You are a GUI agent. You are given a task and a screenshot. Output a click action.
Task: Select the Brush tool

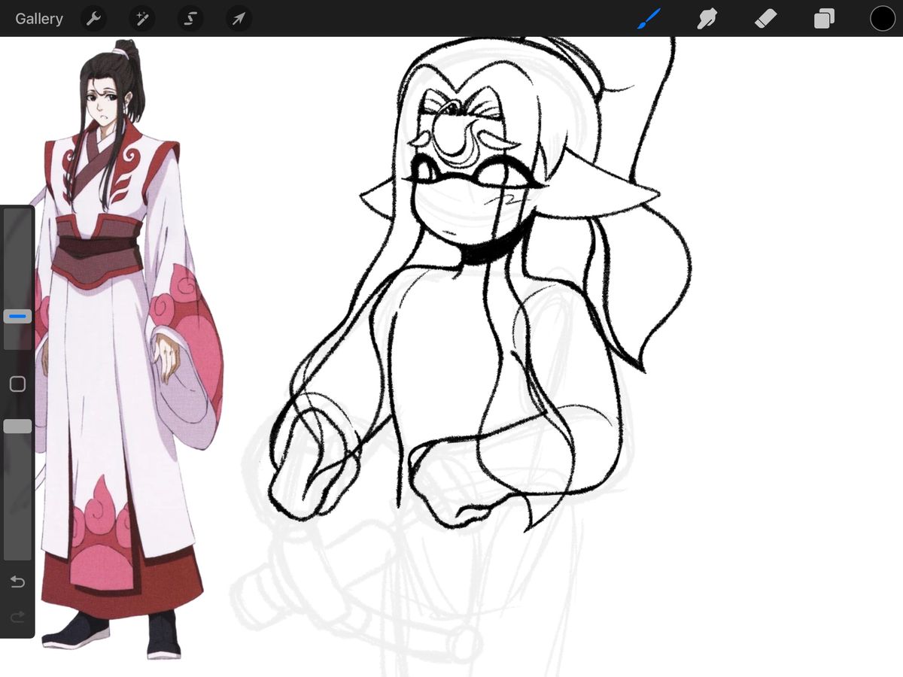(649, 19)
